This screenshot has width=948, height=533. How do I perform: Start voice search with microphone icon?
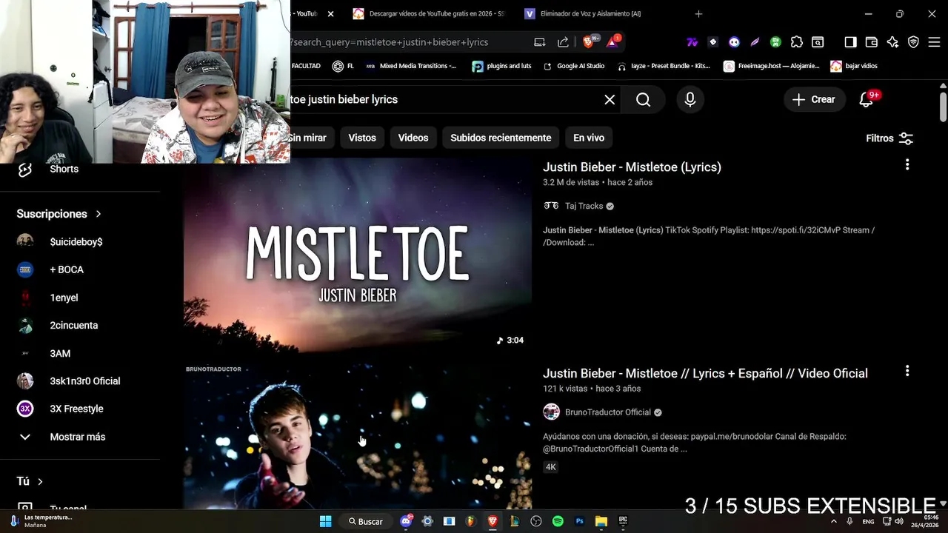coord(690,99)
